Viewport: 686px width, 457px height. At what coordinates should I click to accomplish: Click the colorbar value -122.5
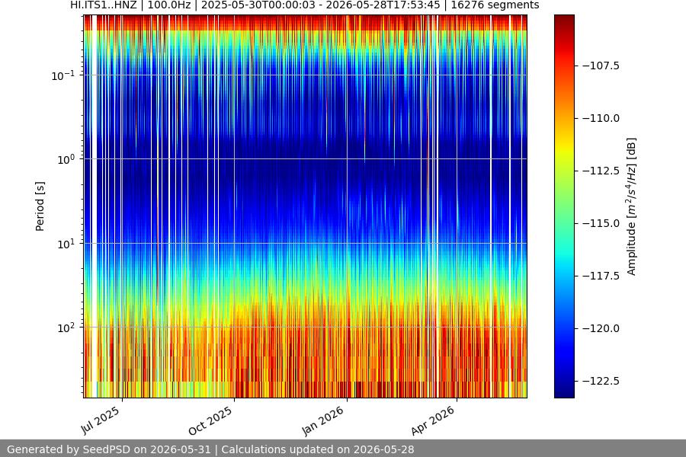(x=601, y=381)
